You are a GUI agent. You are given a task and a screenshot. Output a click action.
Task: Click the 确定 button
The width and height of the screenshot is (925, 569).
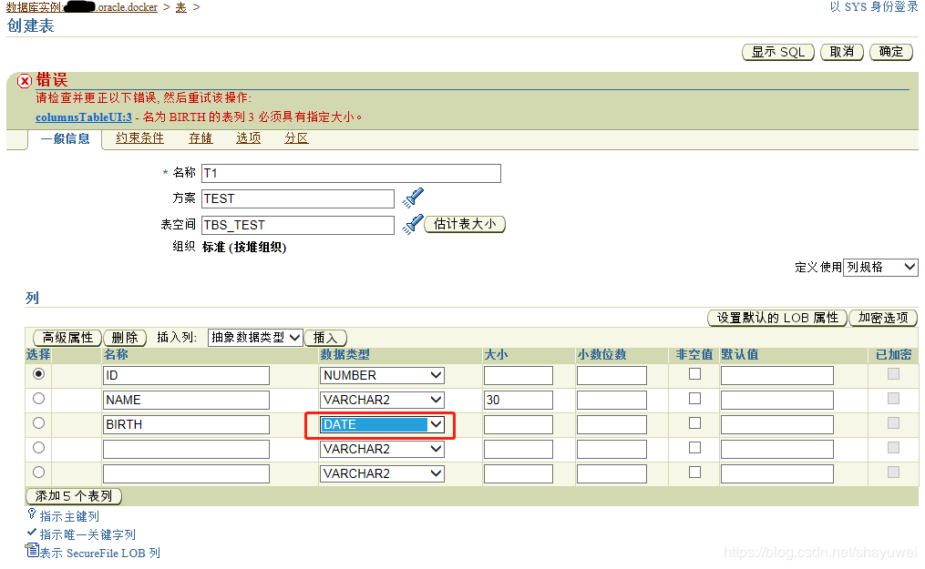(891, 52)
